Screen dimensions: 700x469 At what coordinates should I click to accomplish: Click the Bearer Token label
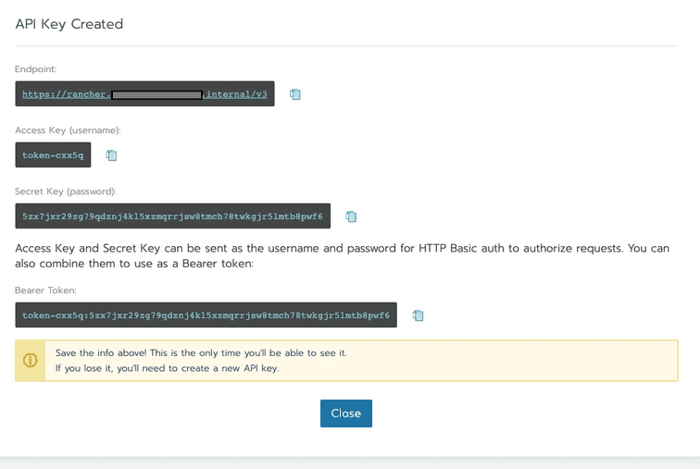point(45,290)
